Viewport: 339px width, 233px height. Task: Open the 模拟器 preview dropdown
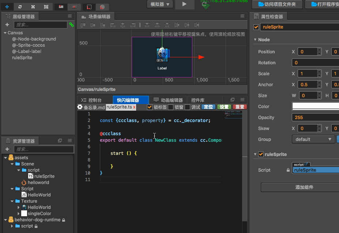pyautogui.click(x=160, y=4)
